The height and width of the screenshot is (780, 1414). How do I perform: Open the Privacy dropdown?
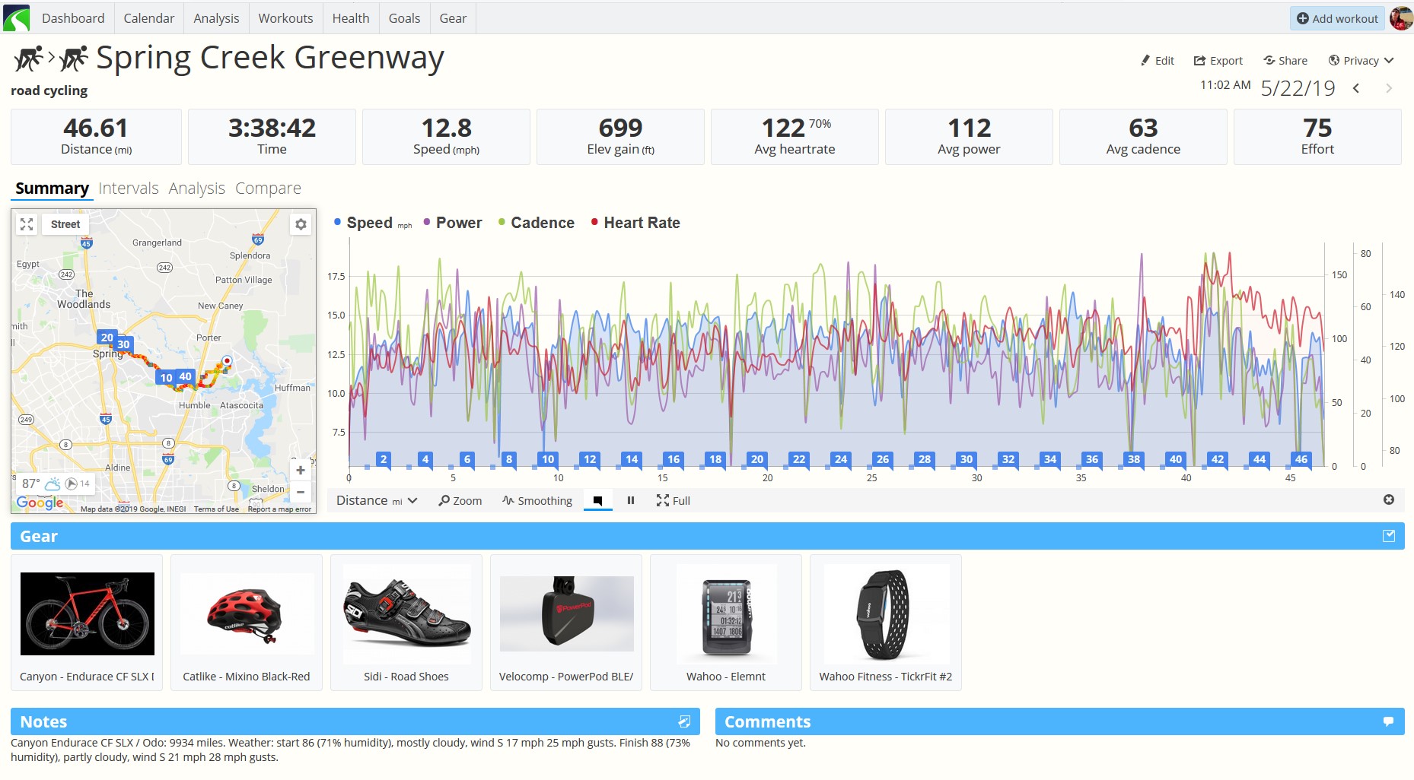point(1361,61)
